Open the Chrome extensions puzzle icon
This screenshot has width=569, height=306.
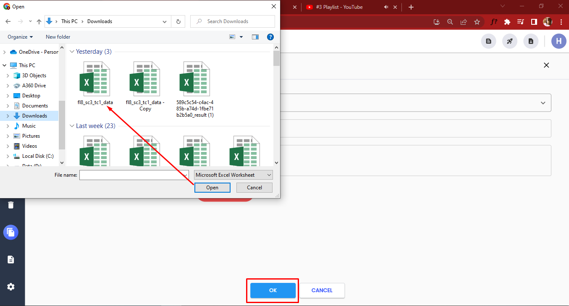point(507,22)
